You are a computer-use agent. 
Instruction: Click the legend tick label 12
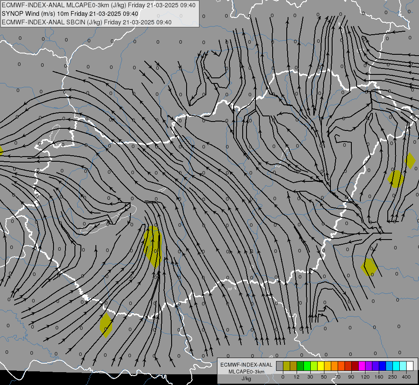pos(297,377)
